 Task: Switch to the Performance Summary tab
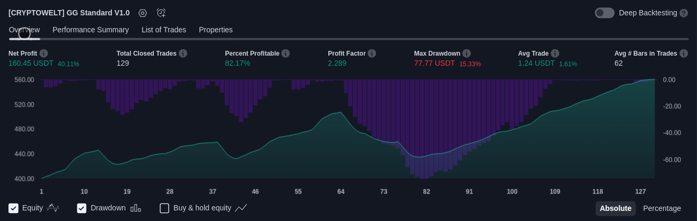point(91,30)
